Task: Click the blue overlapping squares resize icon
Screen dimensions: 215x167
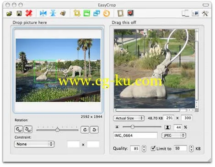Action: [97, 13]
